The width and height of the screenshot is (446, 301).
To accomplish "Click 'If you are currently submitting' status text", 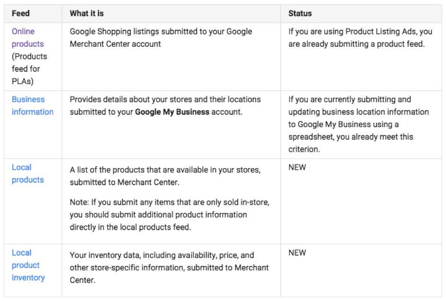I will [359, 124].
